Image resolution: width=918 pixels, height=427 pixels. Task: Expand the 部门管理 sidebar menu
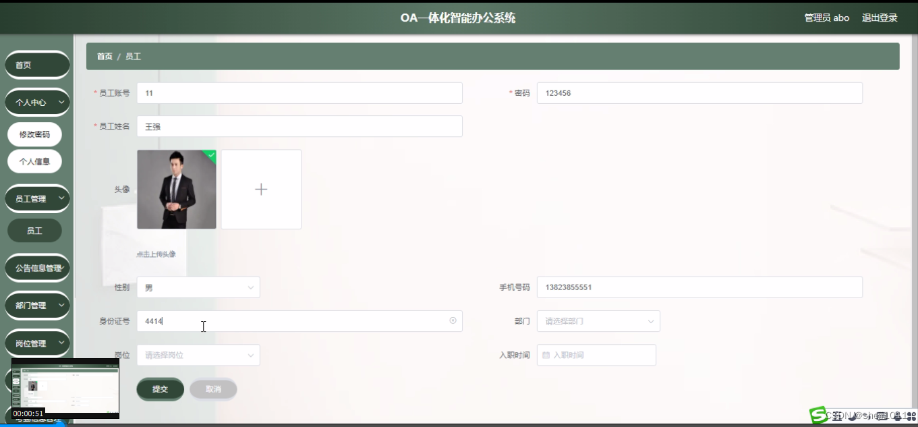click(36, 306)
